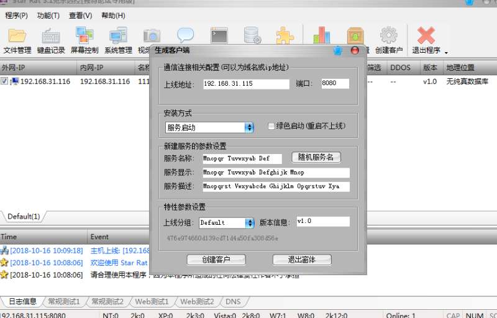This screenshot has width=497, height=318.
Task: Switch to the Web测试1 tab
Action: pyautogui.click(x=152, y=301)
